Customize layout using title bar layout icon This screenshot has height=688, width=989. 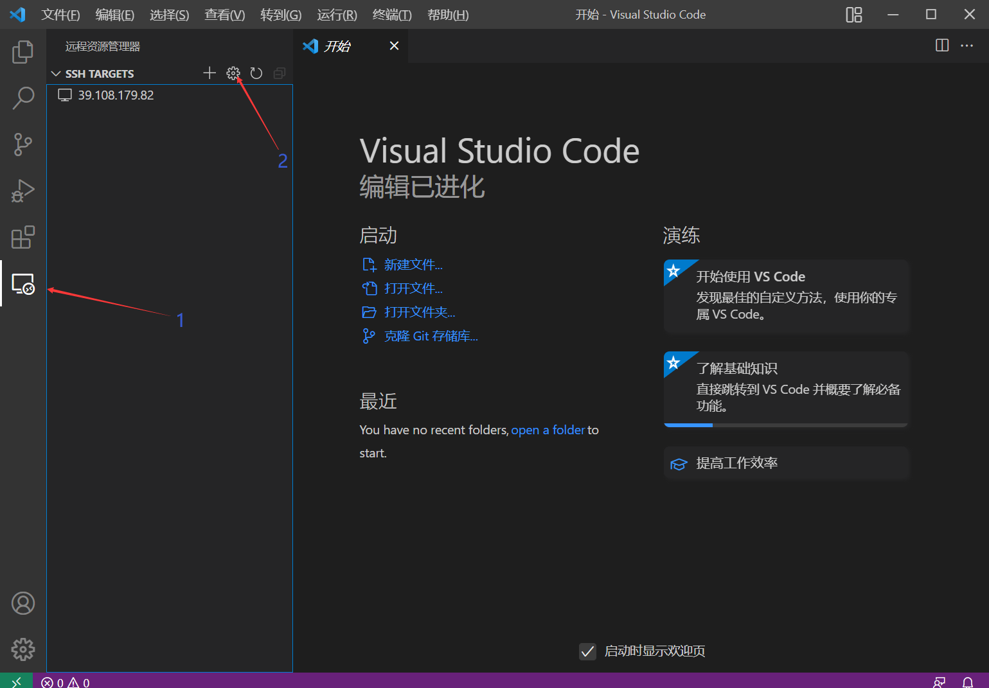(854, 15)
